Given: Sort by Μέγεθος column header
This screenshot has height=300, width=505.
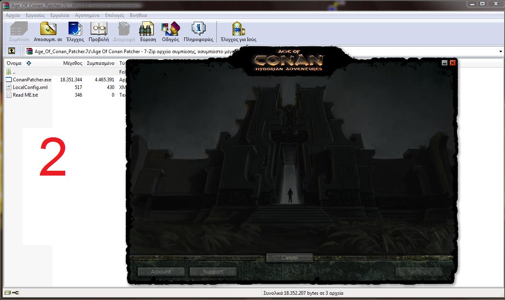Looking at the screenshot, I should tap(68, 63).
